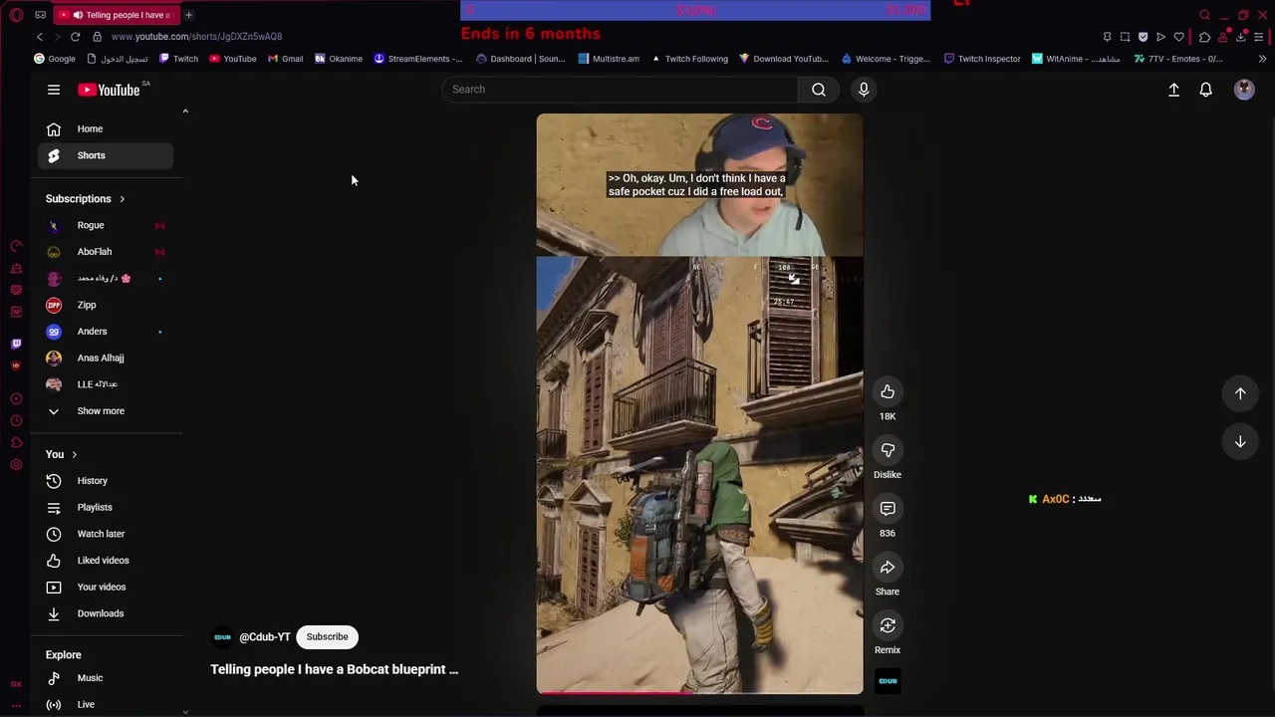Remix this Short

click(888, 625)
